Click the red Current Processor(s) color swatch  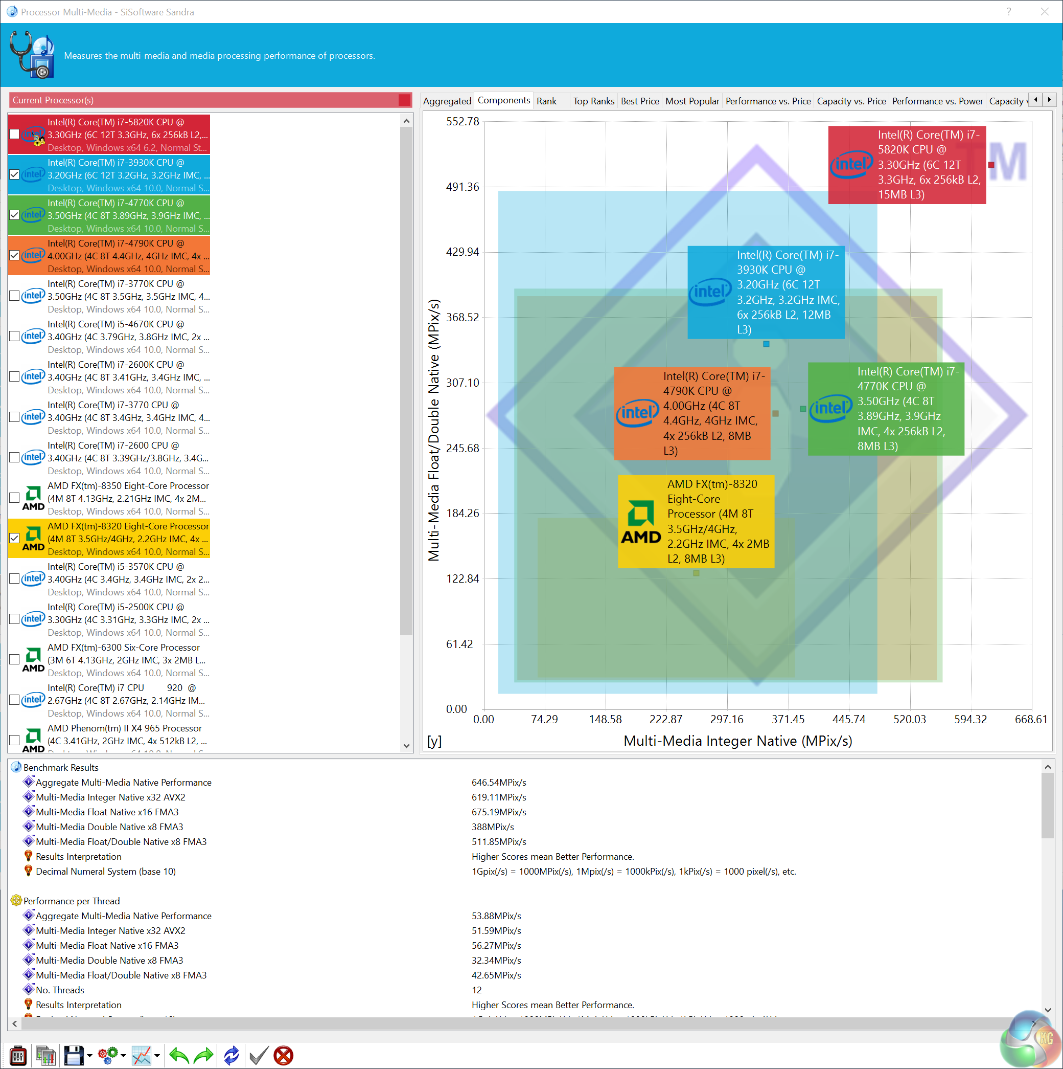tap(404, 100)
